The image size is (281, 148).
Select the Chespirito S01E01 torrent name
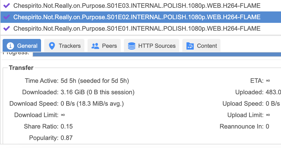point(137,28)
